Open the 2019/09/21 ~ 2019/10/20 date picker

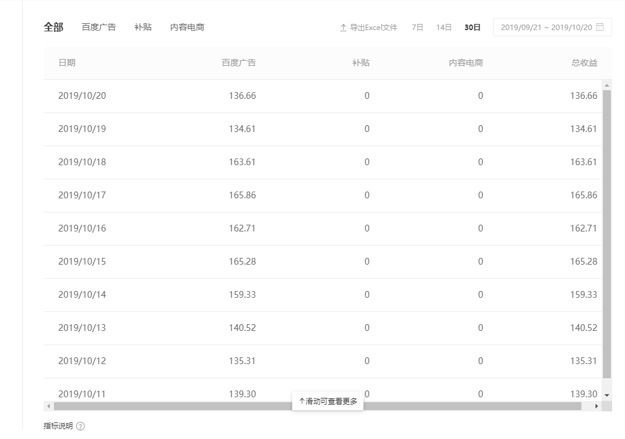point(546,28)
